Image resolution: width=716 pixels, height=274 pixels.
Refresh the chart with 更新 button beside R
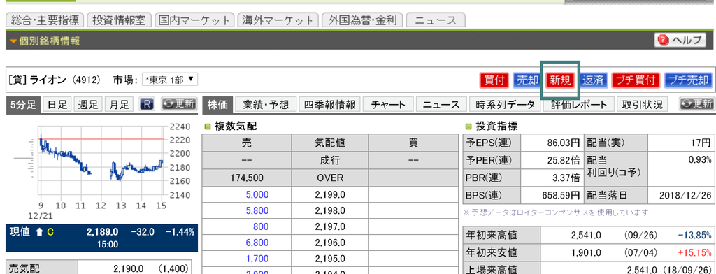click(180, 104)
